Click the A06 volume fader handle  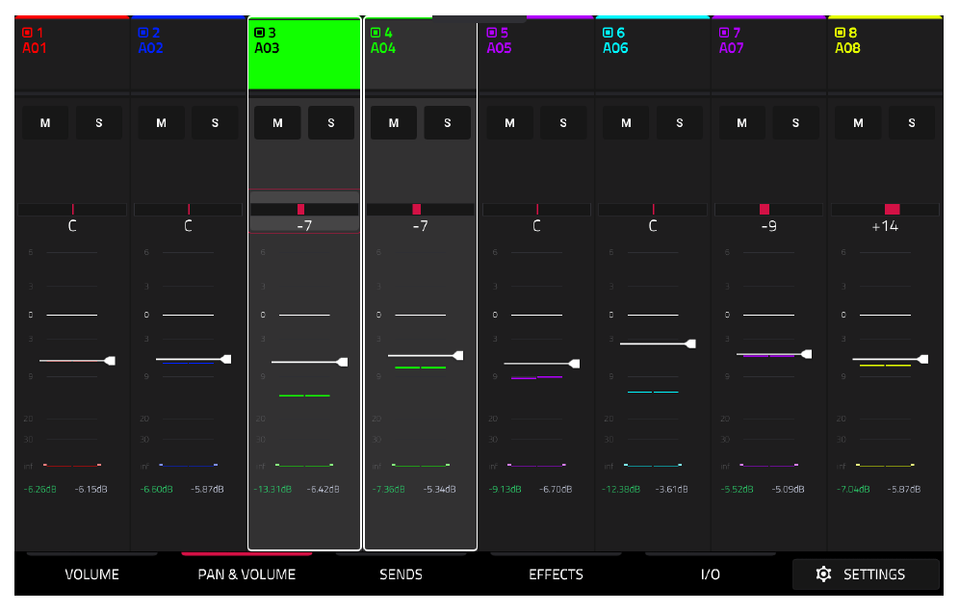(x=690, y=344)
